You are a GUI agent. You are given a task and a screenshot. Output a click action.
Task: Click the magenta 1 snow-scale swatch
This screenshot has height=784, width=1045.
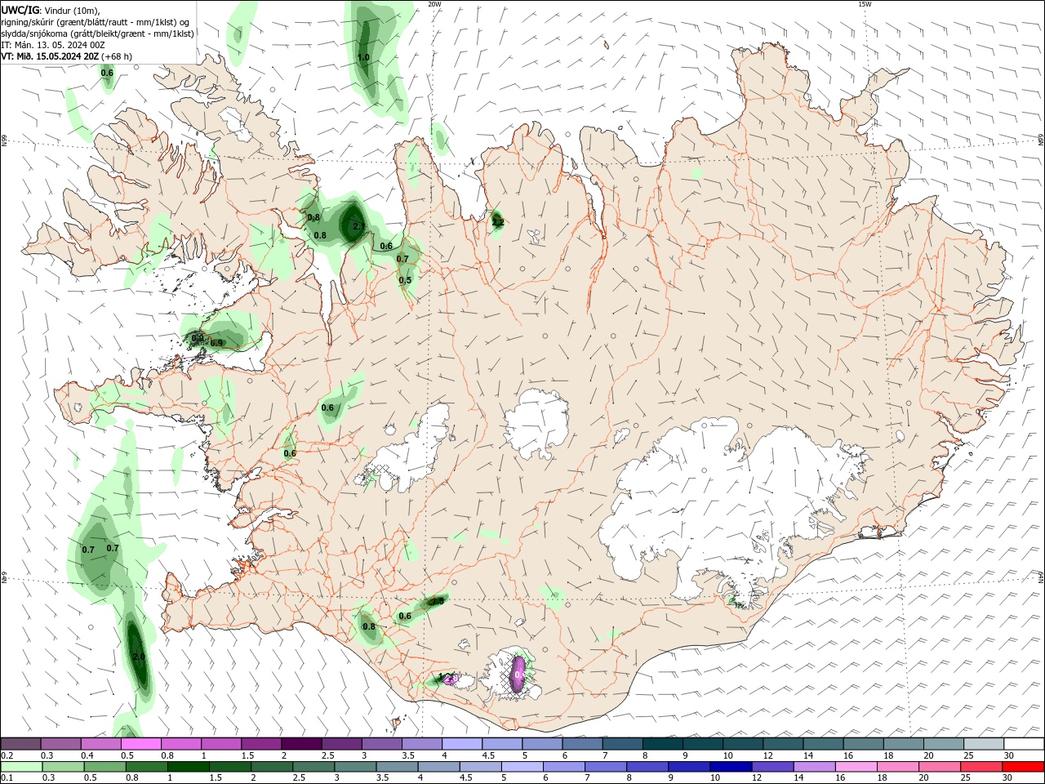pyautogui.click(x=221, y=744)
